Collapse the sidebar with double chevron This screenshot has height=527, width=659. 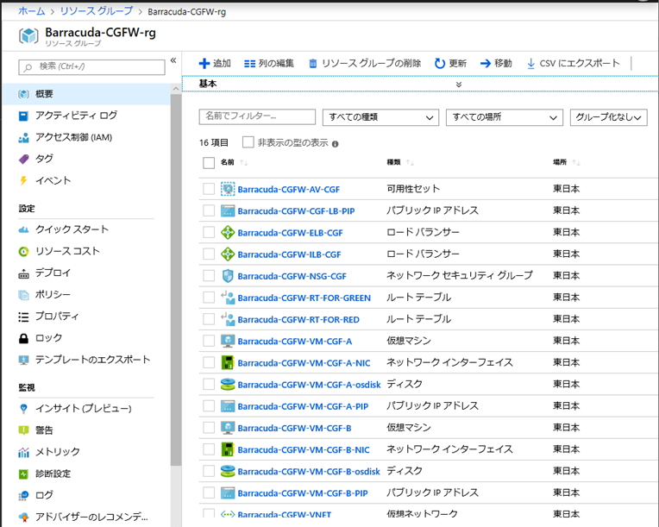coord(173,61)
